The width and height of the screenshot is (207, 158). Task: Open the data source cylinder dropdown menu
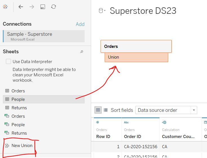102,11
